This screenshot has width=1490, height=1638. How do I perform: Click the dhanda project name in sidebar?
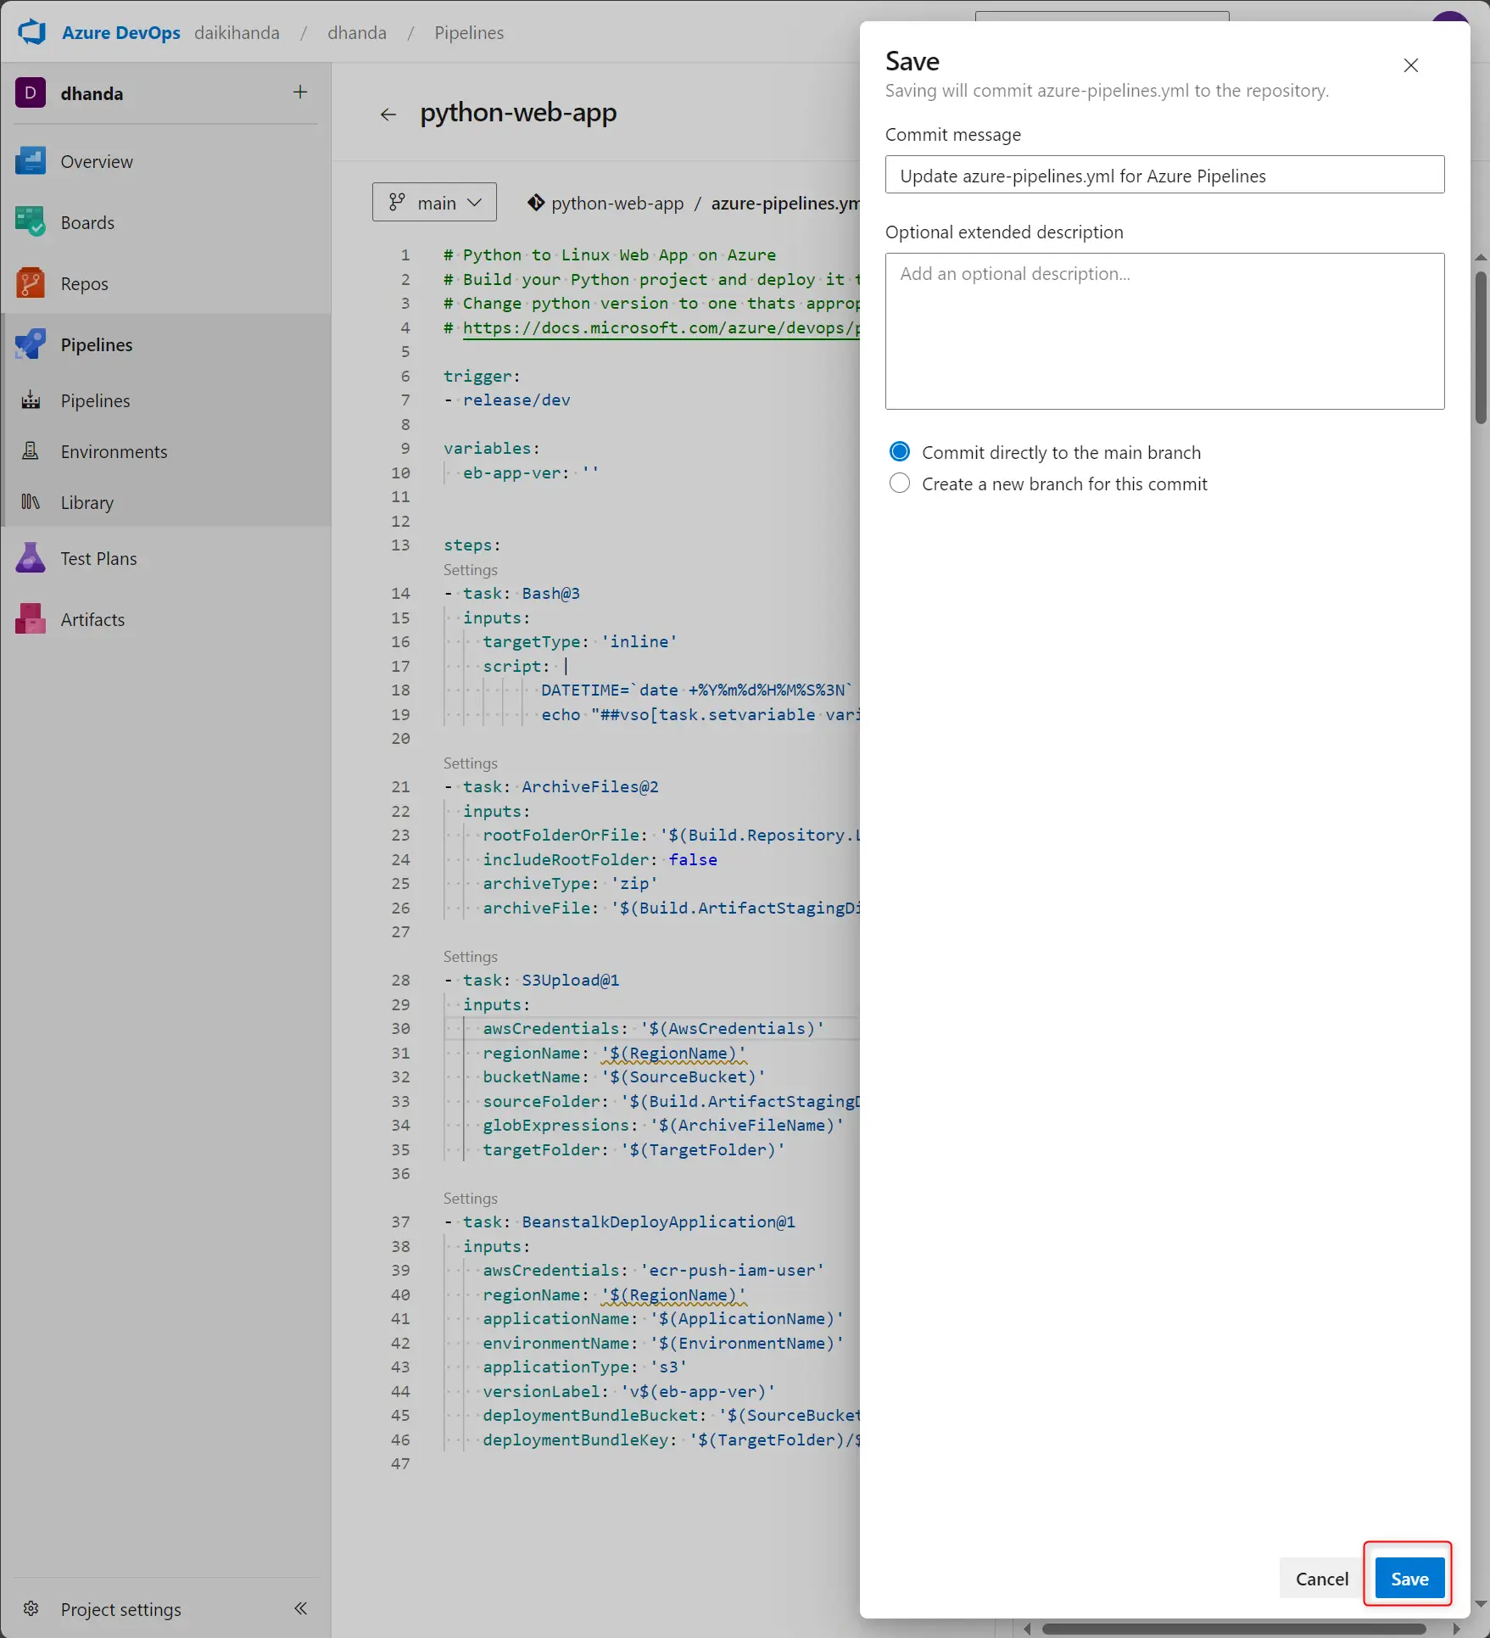[92, 93]
